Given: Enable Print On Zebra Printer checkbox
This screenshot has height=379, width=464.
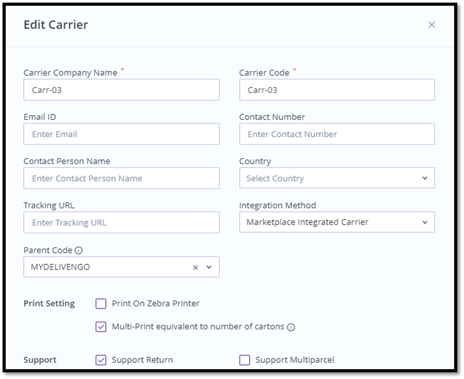Looking at the screenshot, I should [101, 303].
